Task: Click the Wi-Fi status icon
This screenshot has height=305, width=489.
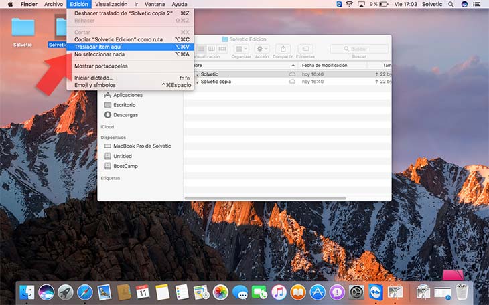Action: 349,4
